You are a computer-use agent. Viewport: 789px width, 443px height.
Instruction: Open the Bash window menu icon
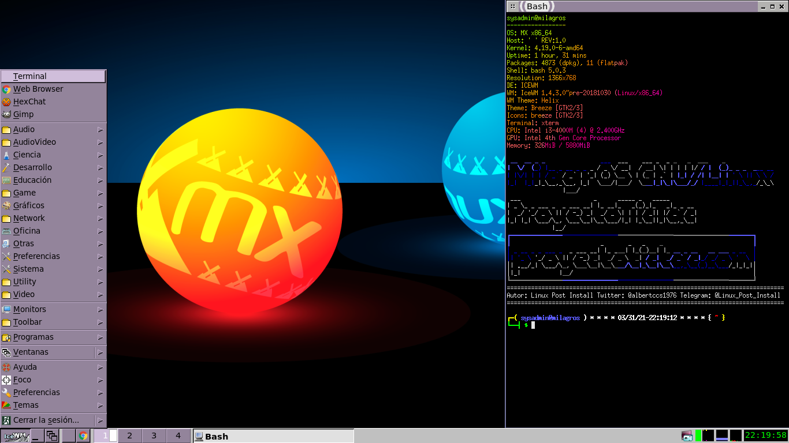click(512, 6)
